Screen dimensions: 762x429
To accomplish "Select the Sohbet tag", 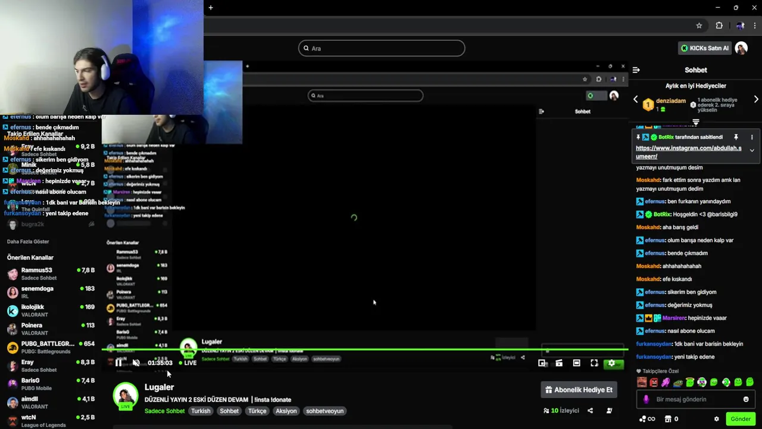I will (x=229, y=411).
